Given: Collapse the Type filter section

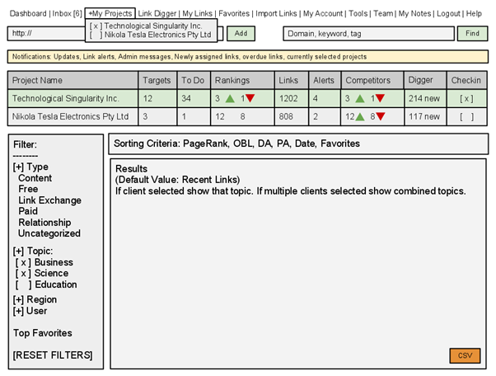Looking at the screenshot, I should tap(18, 167).
